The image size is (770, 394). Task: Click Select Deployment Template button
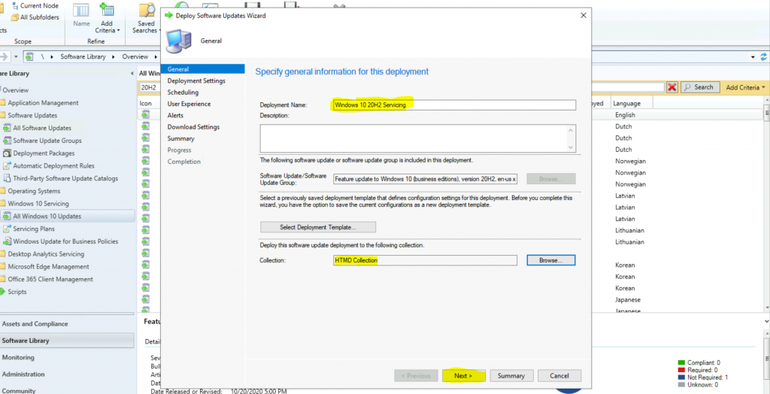tap(318, 227)
